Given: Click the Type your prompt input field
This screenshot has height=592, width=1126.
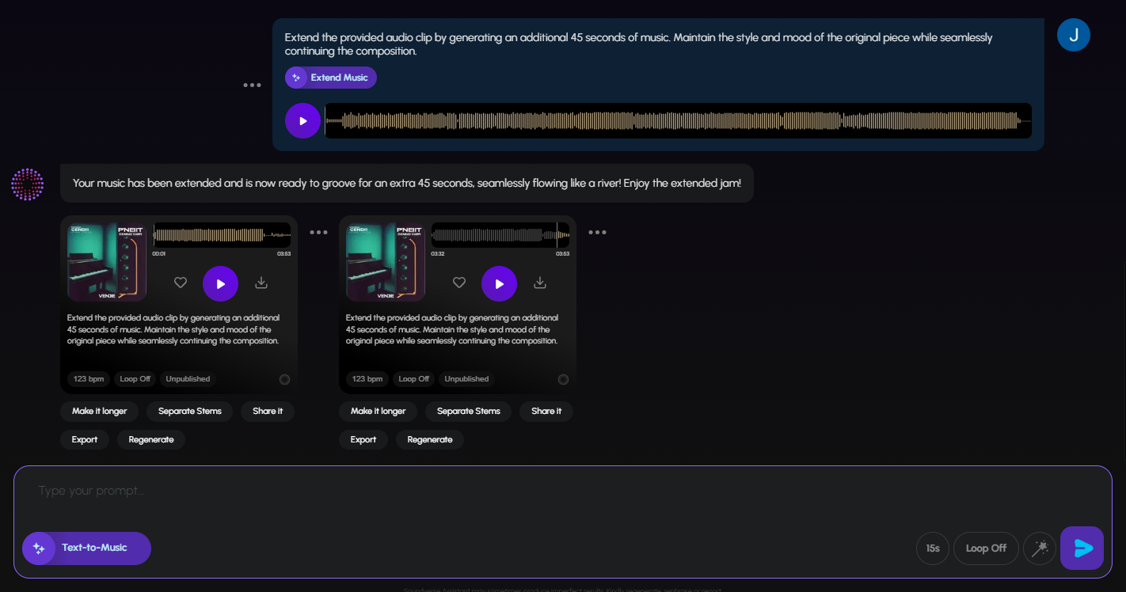Looking at the screenshot, I should 563,491.
